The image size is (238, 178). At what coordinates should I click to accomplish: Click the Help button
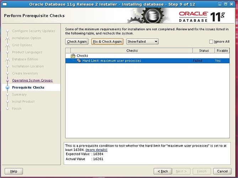click(14, 171)
